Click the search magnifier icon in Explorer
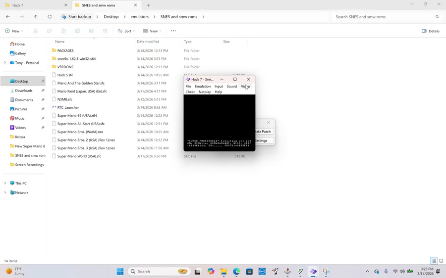 pyautogui.click(x=437, y=17)
